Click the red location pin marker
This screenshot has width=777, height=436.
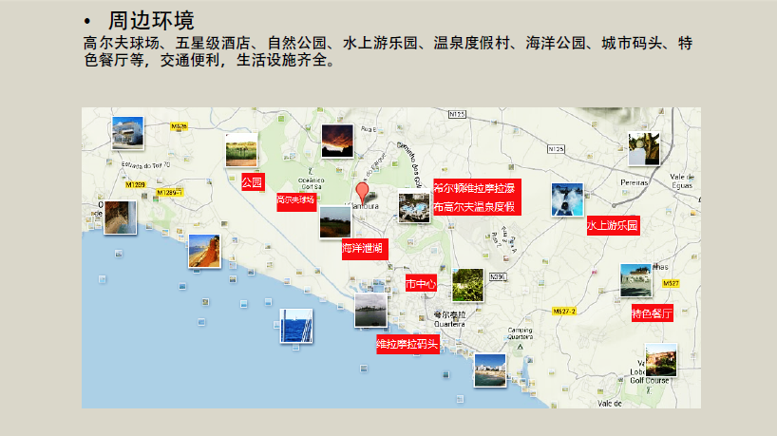pyautogui.click(x=362, y=193)
